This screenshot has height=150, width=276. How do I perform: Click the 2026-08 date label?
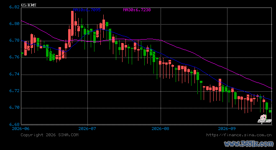pyautogui.click(x=160, y=129)
